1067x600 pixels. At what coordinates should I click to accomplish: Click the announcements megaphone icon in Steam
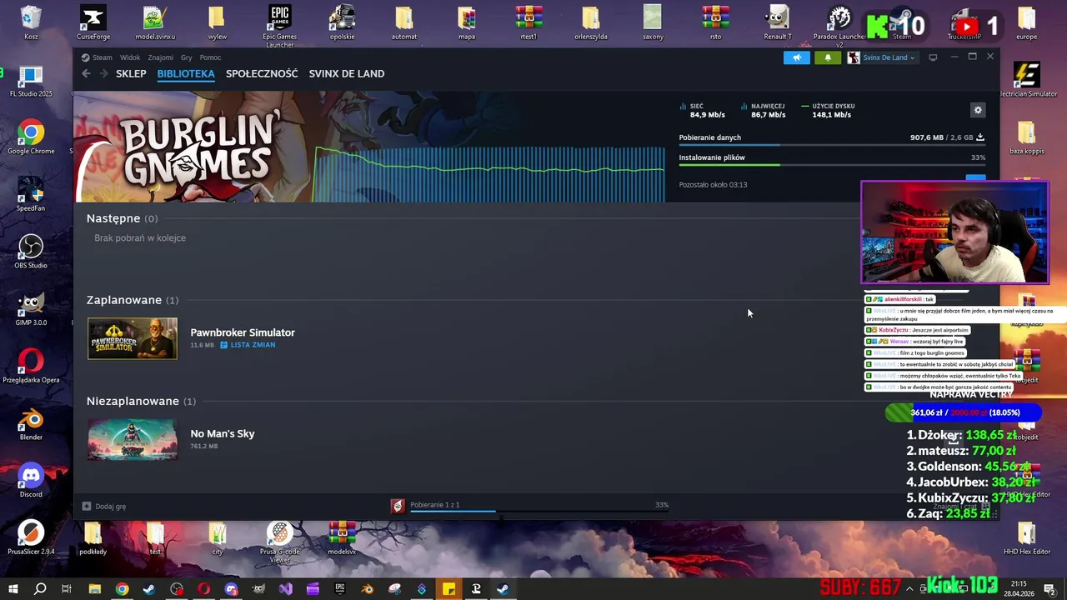[x=796, y=57]
